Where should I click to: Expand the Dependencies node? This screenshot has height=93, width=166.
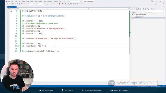[x=134, y=16]
